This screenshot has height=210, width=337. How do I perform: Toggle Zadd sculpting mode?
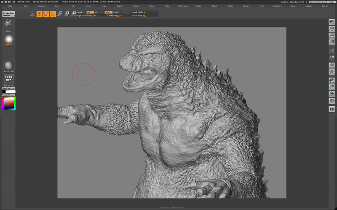coord(108,12)
